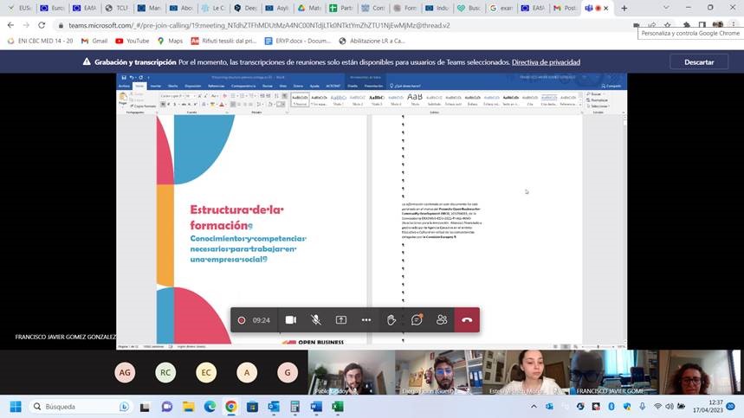Screen dimensions: 744x418
Task: Bookmark this page with the star icon
Action: pos(668,25)
